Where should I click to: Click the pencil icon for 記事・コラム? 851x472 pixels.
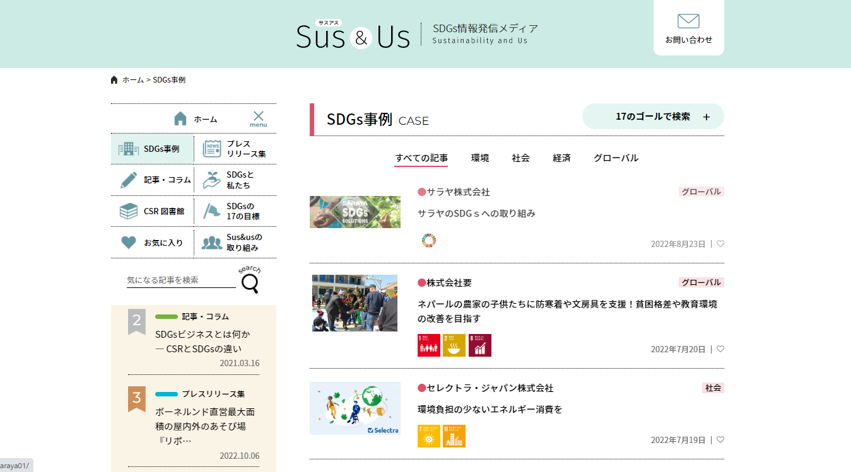click(x=129, y=180)
